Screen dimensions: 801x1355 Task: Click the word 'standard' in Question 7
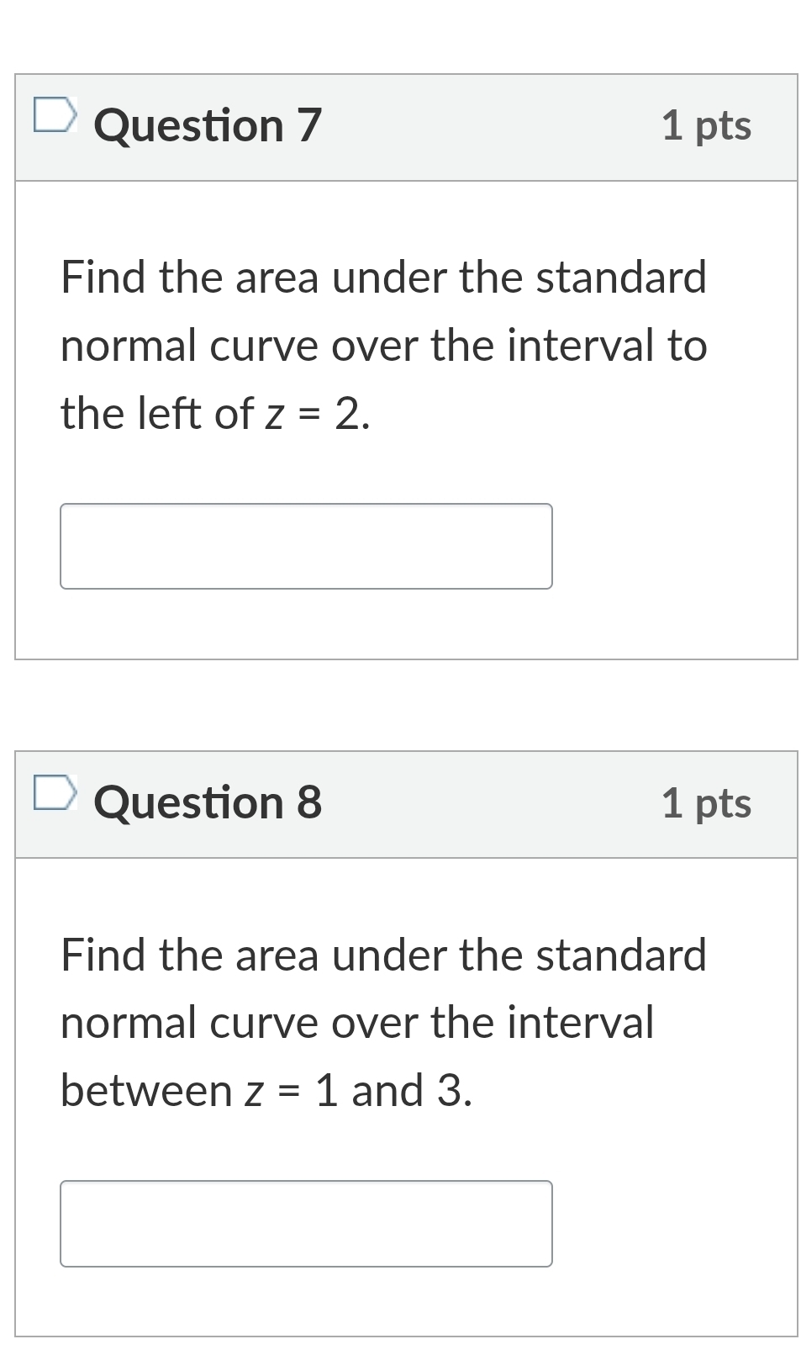[621, 278]
